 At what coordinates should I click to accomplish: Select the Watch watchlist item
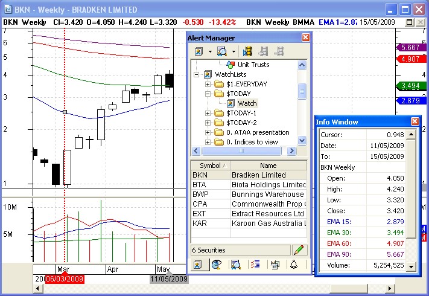point(247,103)
